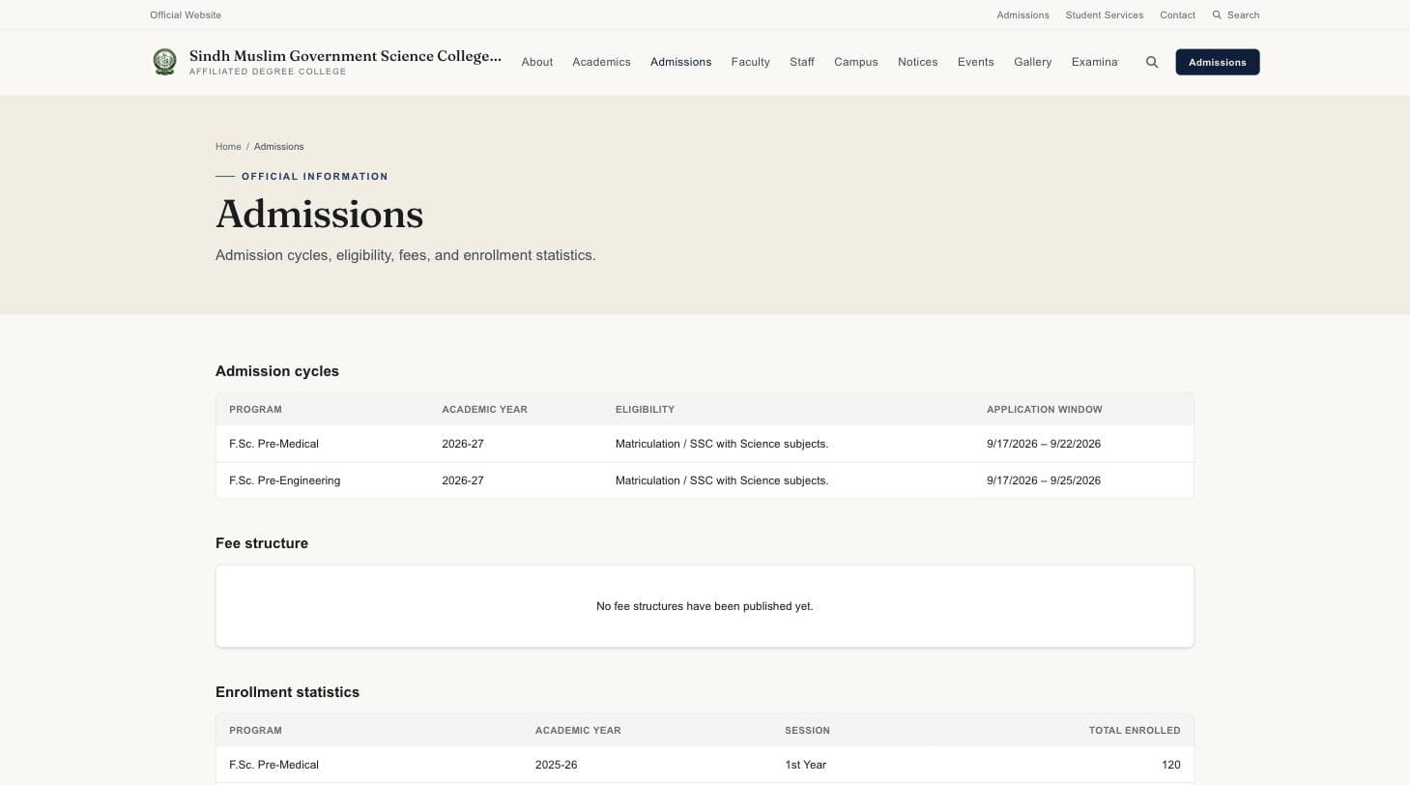Screen dimensions: 1410x785
Task: Click the Session column header
Action: (807, 731)
